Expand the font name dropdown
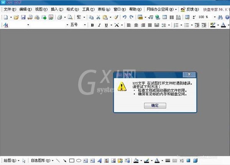This screenshot has width=230, height=165. click(x=67, y=25)
